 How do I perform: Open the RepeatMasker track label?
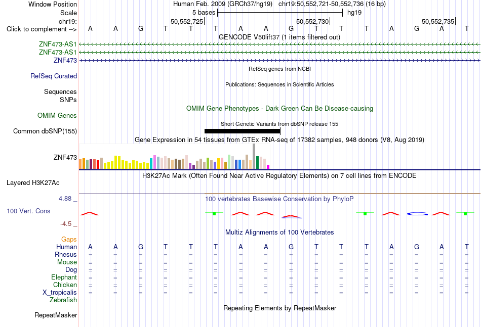pos(56,315)
